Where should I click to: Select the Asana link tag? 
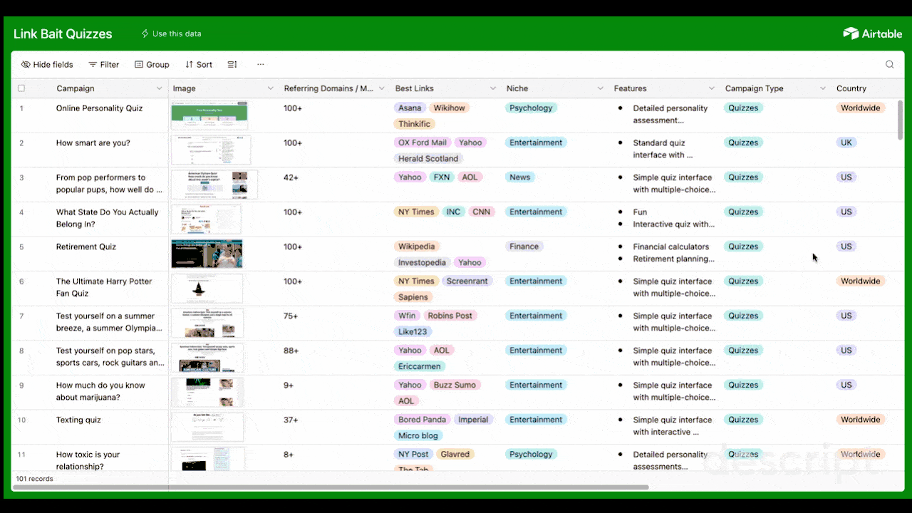point(410,108)
